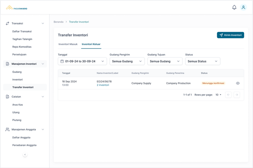Go to Daftar Transaksi in sidebar

point(22,31)
